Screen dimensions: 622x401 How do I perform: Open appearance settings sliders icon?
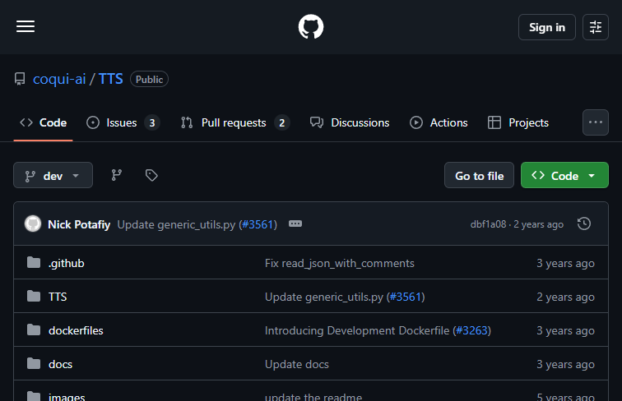tap(596, 27)
